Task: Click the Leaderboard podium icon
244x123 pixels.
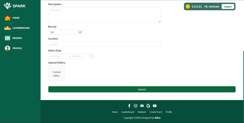Action: click(8, 28)
